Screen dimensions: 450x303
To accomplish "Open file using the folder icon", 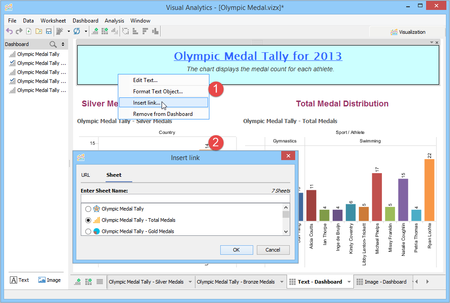I will [38, 31].
